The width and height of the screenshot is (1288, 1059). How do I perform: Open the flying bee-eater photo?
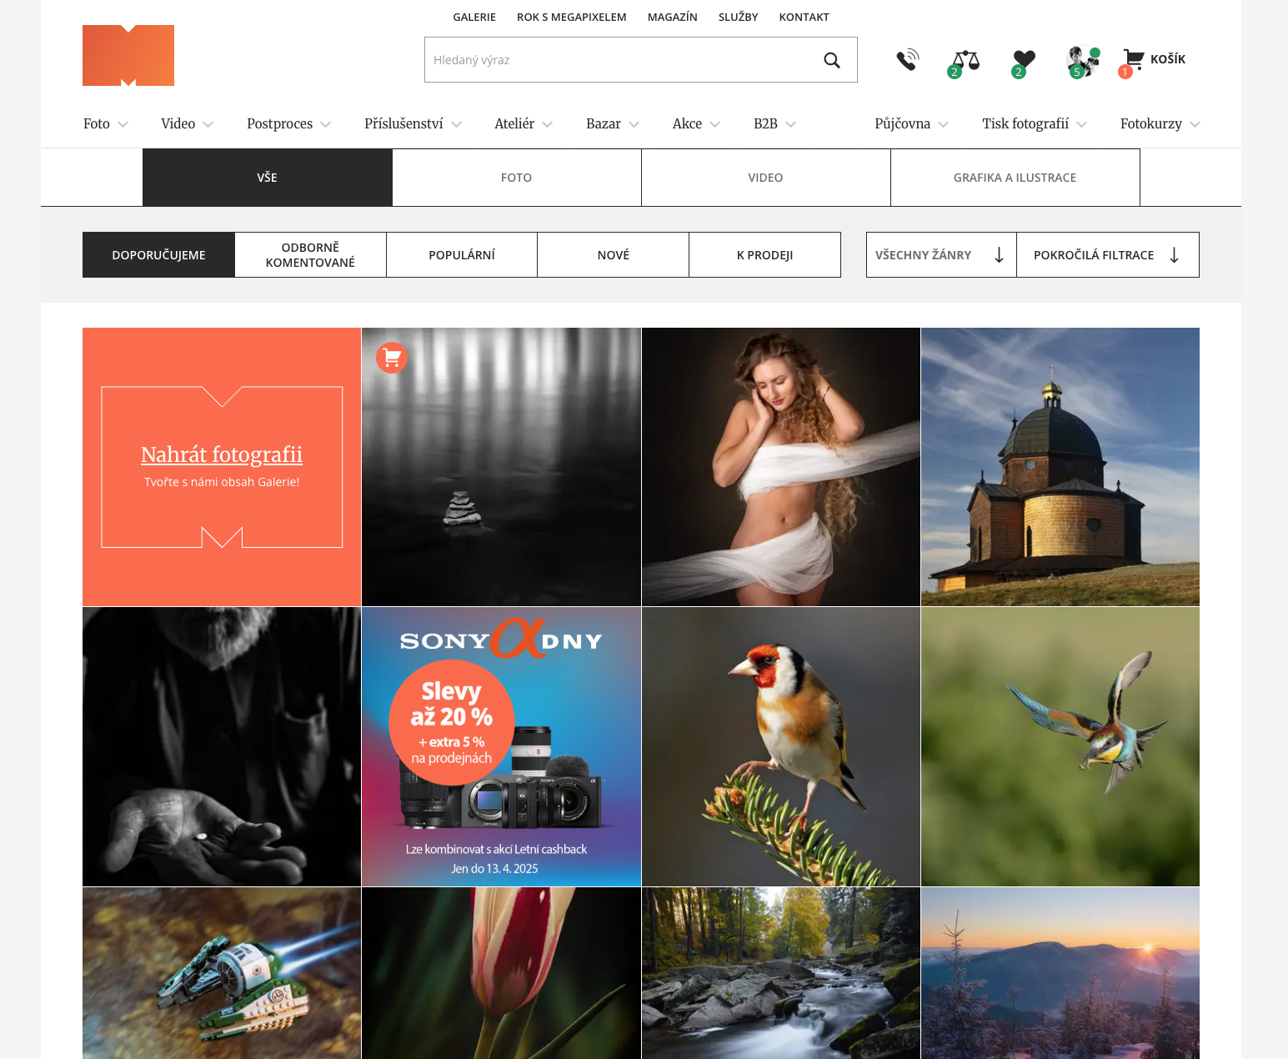[x=1060, y=746]
